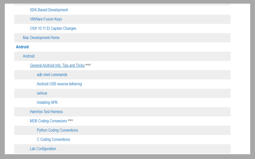This screenshot has height=159, width=255.
Task: Open the Lab Configuration link
Action: tap(43, 149)
